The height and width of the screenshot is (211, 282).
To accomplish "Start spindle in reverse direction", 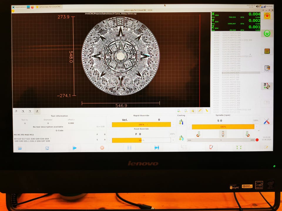I will [198, 134].
